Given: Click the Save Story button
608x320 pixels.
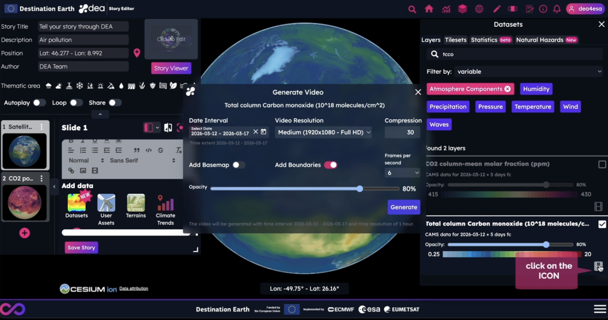Looking at the screenshot, I should (81, 248).
